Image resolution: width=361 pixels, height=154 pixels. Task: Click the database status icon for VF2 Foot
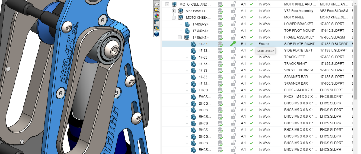click(220, 11)
